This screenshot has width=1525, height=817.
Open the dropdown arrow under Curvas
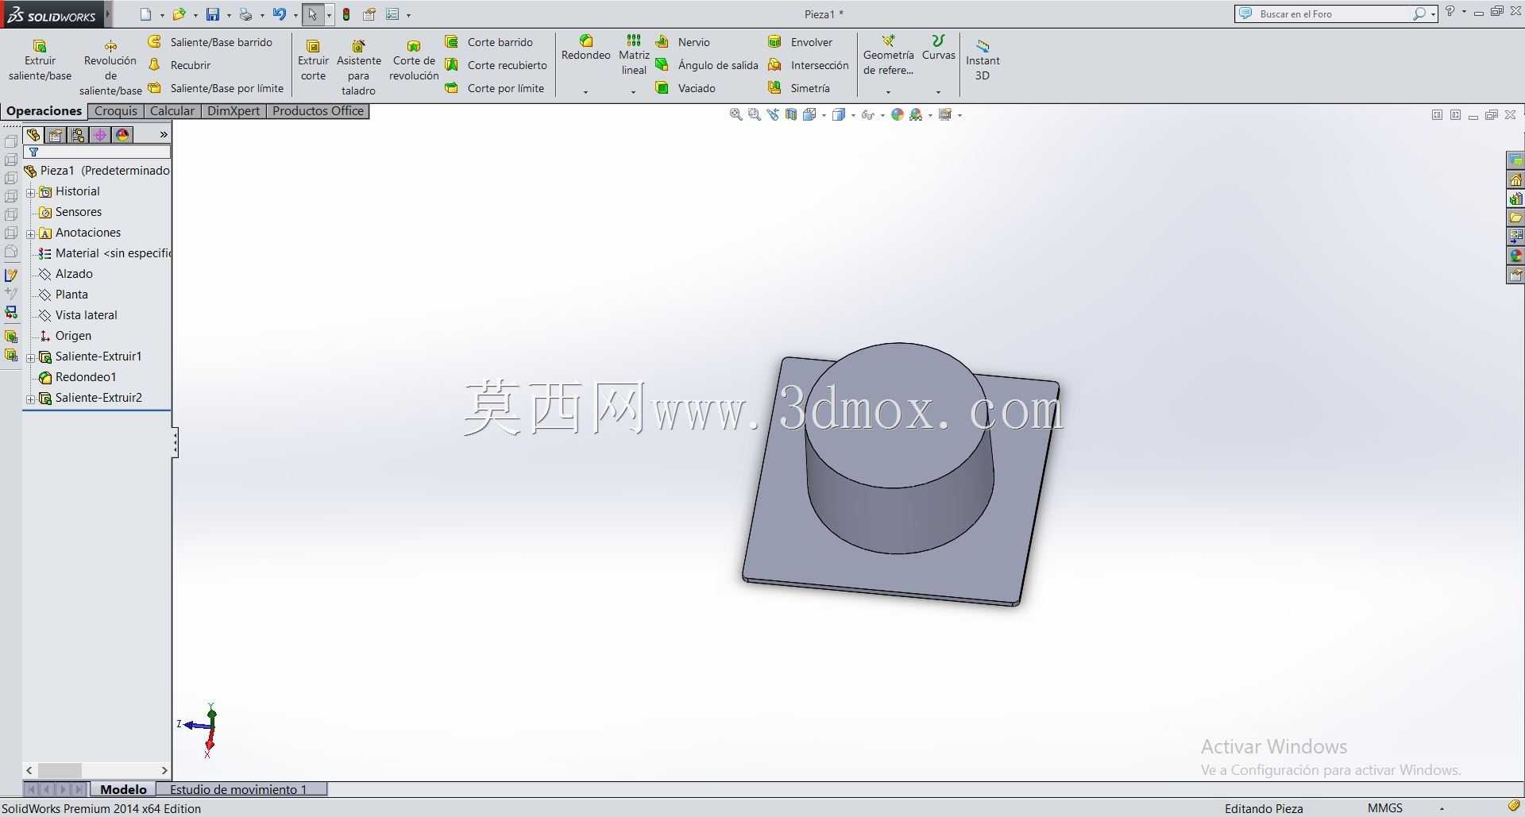click(x=938, y=92)
